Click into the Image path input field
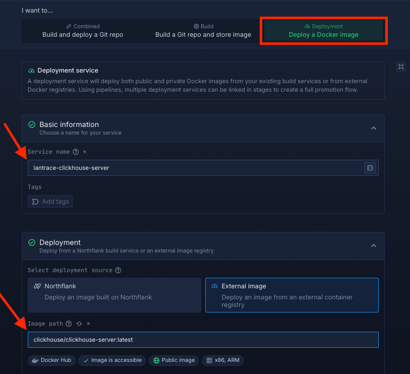This screenshot has width=410, height=374. coord(203,340)
